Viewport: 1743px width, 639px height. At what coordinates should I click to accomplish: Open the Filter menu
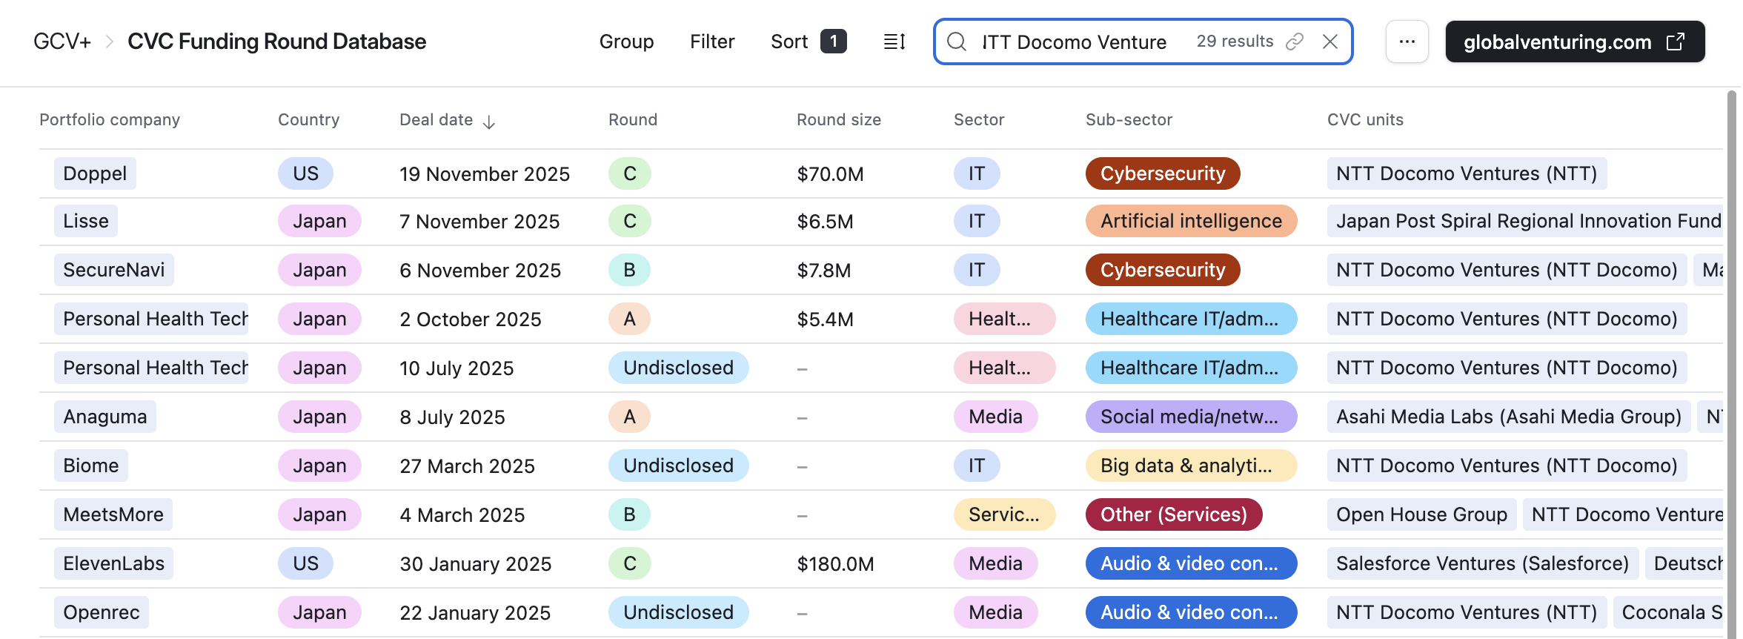click(x=711, y=42)
